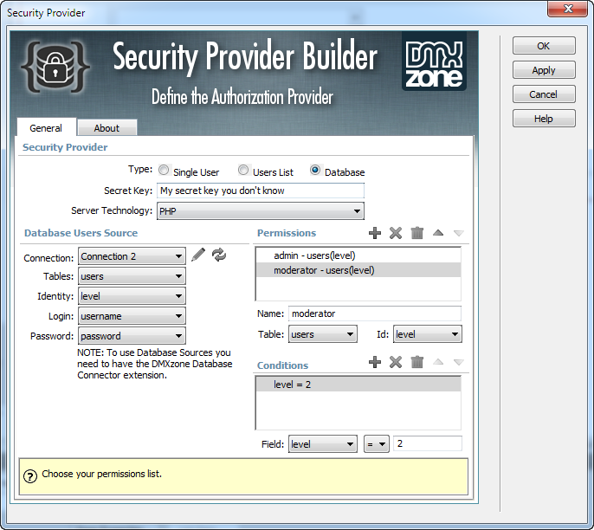Click the database padlock logo icon
594x530 pixels.
point(55,67)
